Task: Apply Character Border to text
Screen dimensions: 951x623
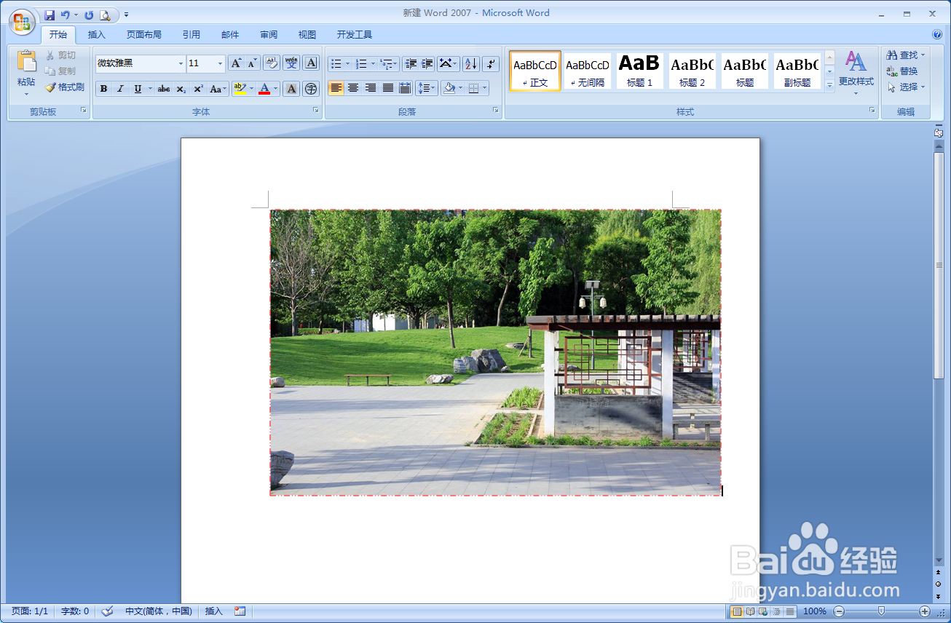Action: pos(311,63)
